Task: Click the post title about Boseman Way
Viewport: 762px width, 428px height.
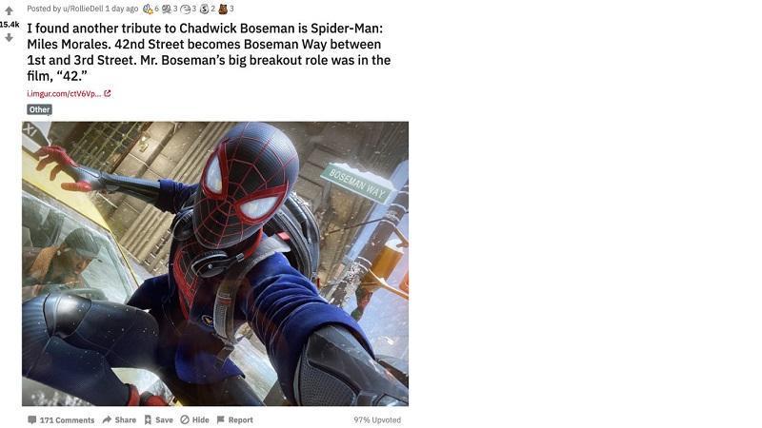Action: pyautogui.click(x=209, y=52)
